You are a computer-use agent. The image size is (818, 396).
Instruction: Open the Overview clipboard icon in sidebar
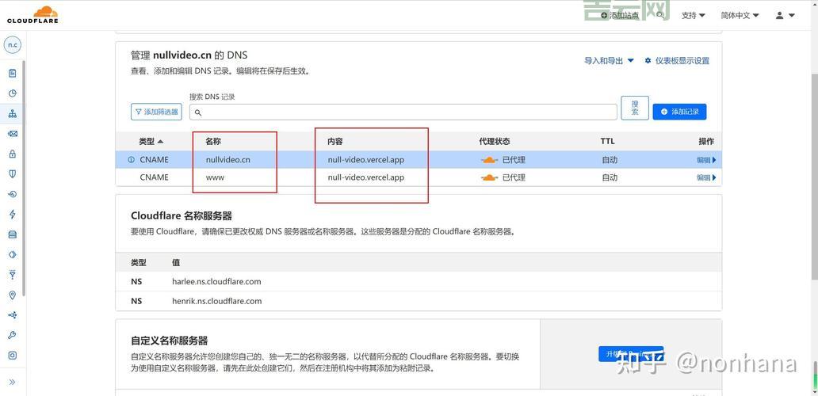(x=13, y=73)
